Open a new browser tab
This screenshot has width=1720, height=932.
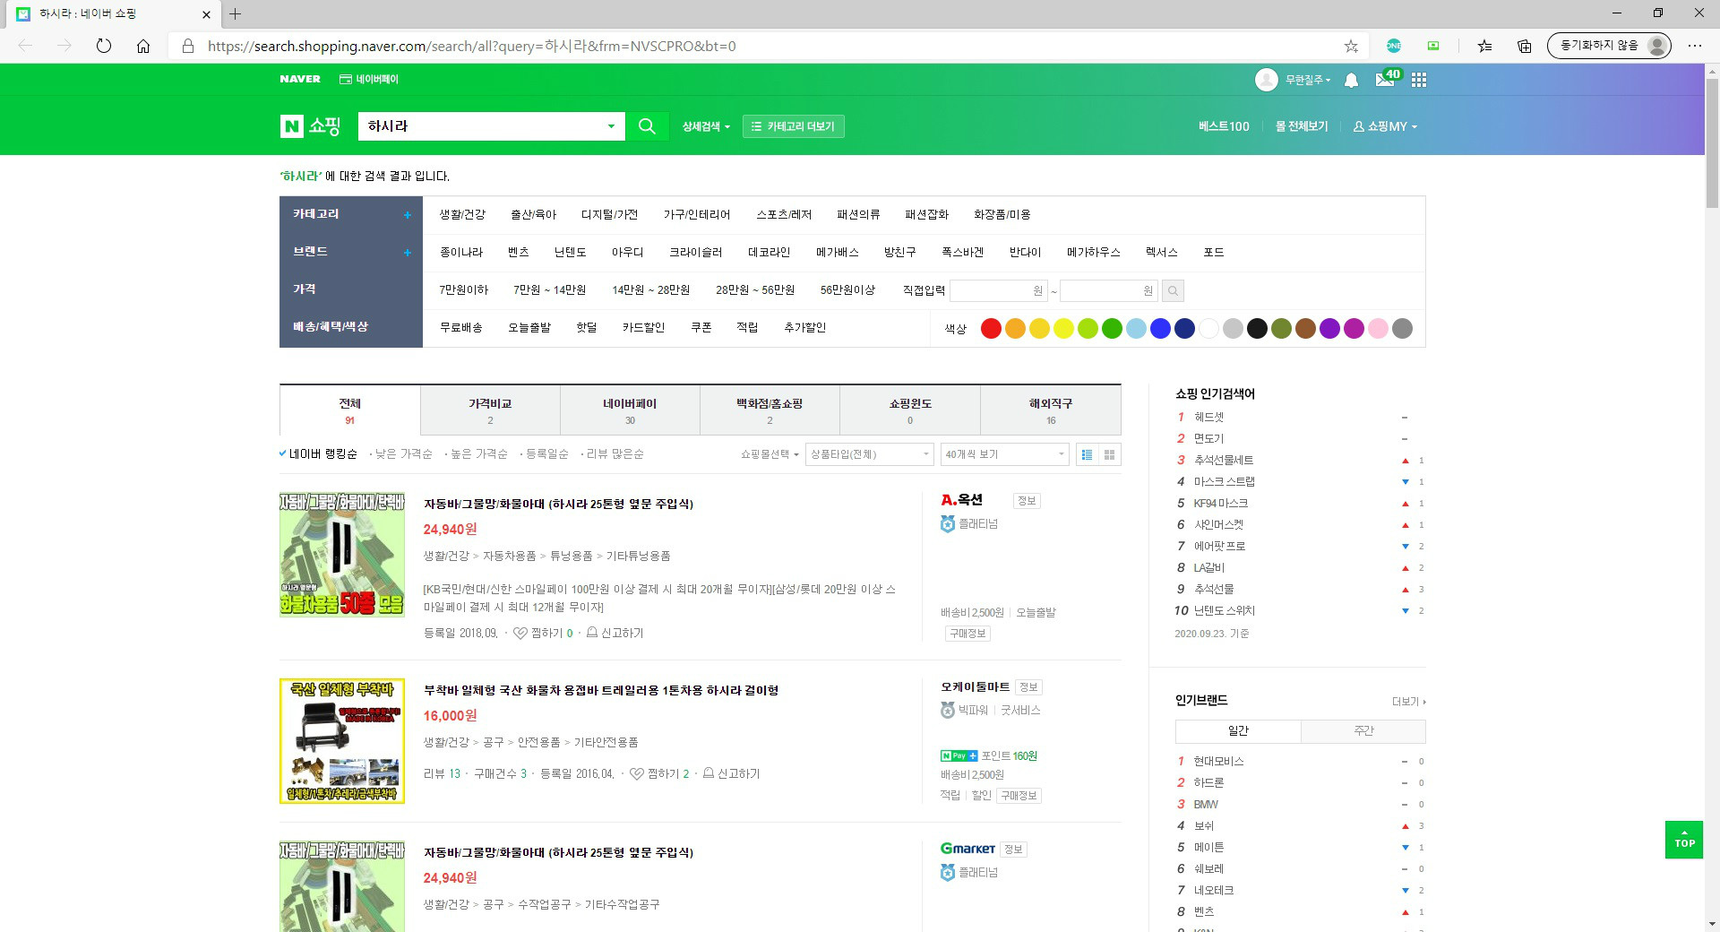point(236,13)
